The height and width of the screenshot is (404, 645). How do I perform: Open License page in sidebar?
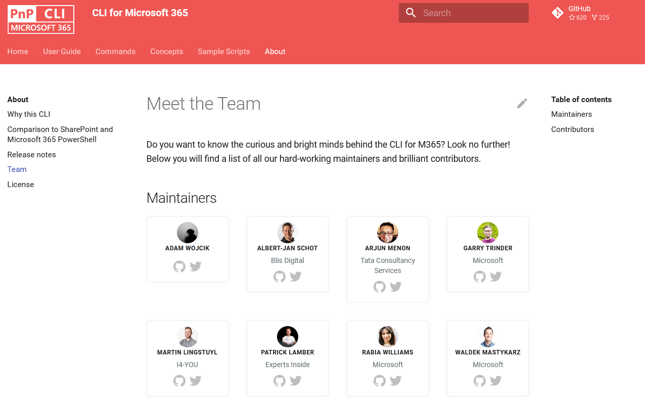(21, 185)
